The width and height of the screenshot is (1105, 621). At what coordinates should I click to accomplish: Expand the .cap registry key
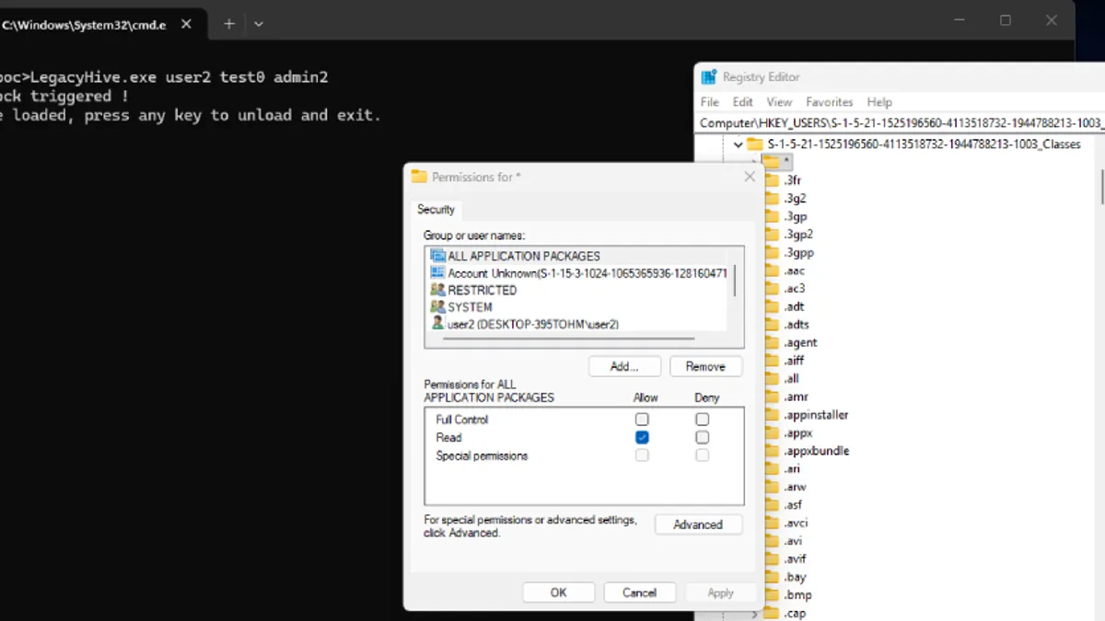755,614
